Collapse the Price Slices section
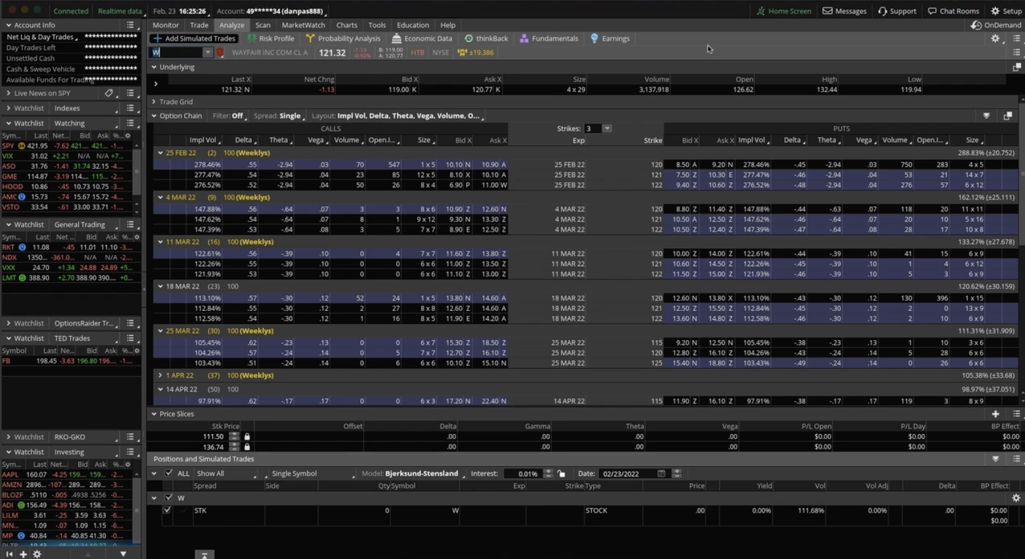 tap(154, 414)
